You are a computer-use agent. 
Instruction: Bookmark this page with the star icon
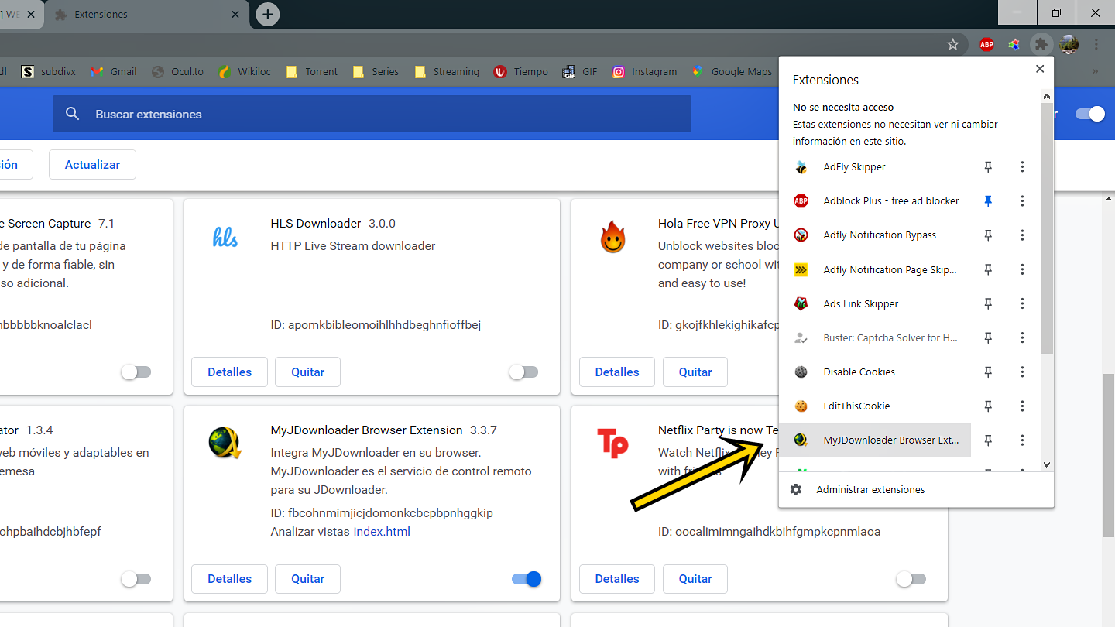coord(953,44)
